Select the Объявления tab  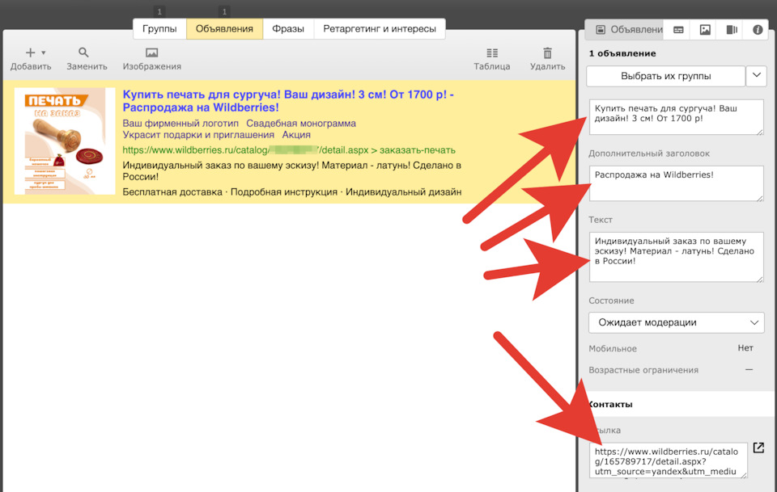(x=224, y=28)
